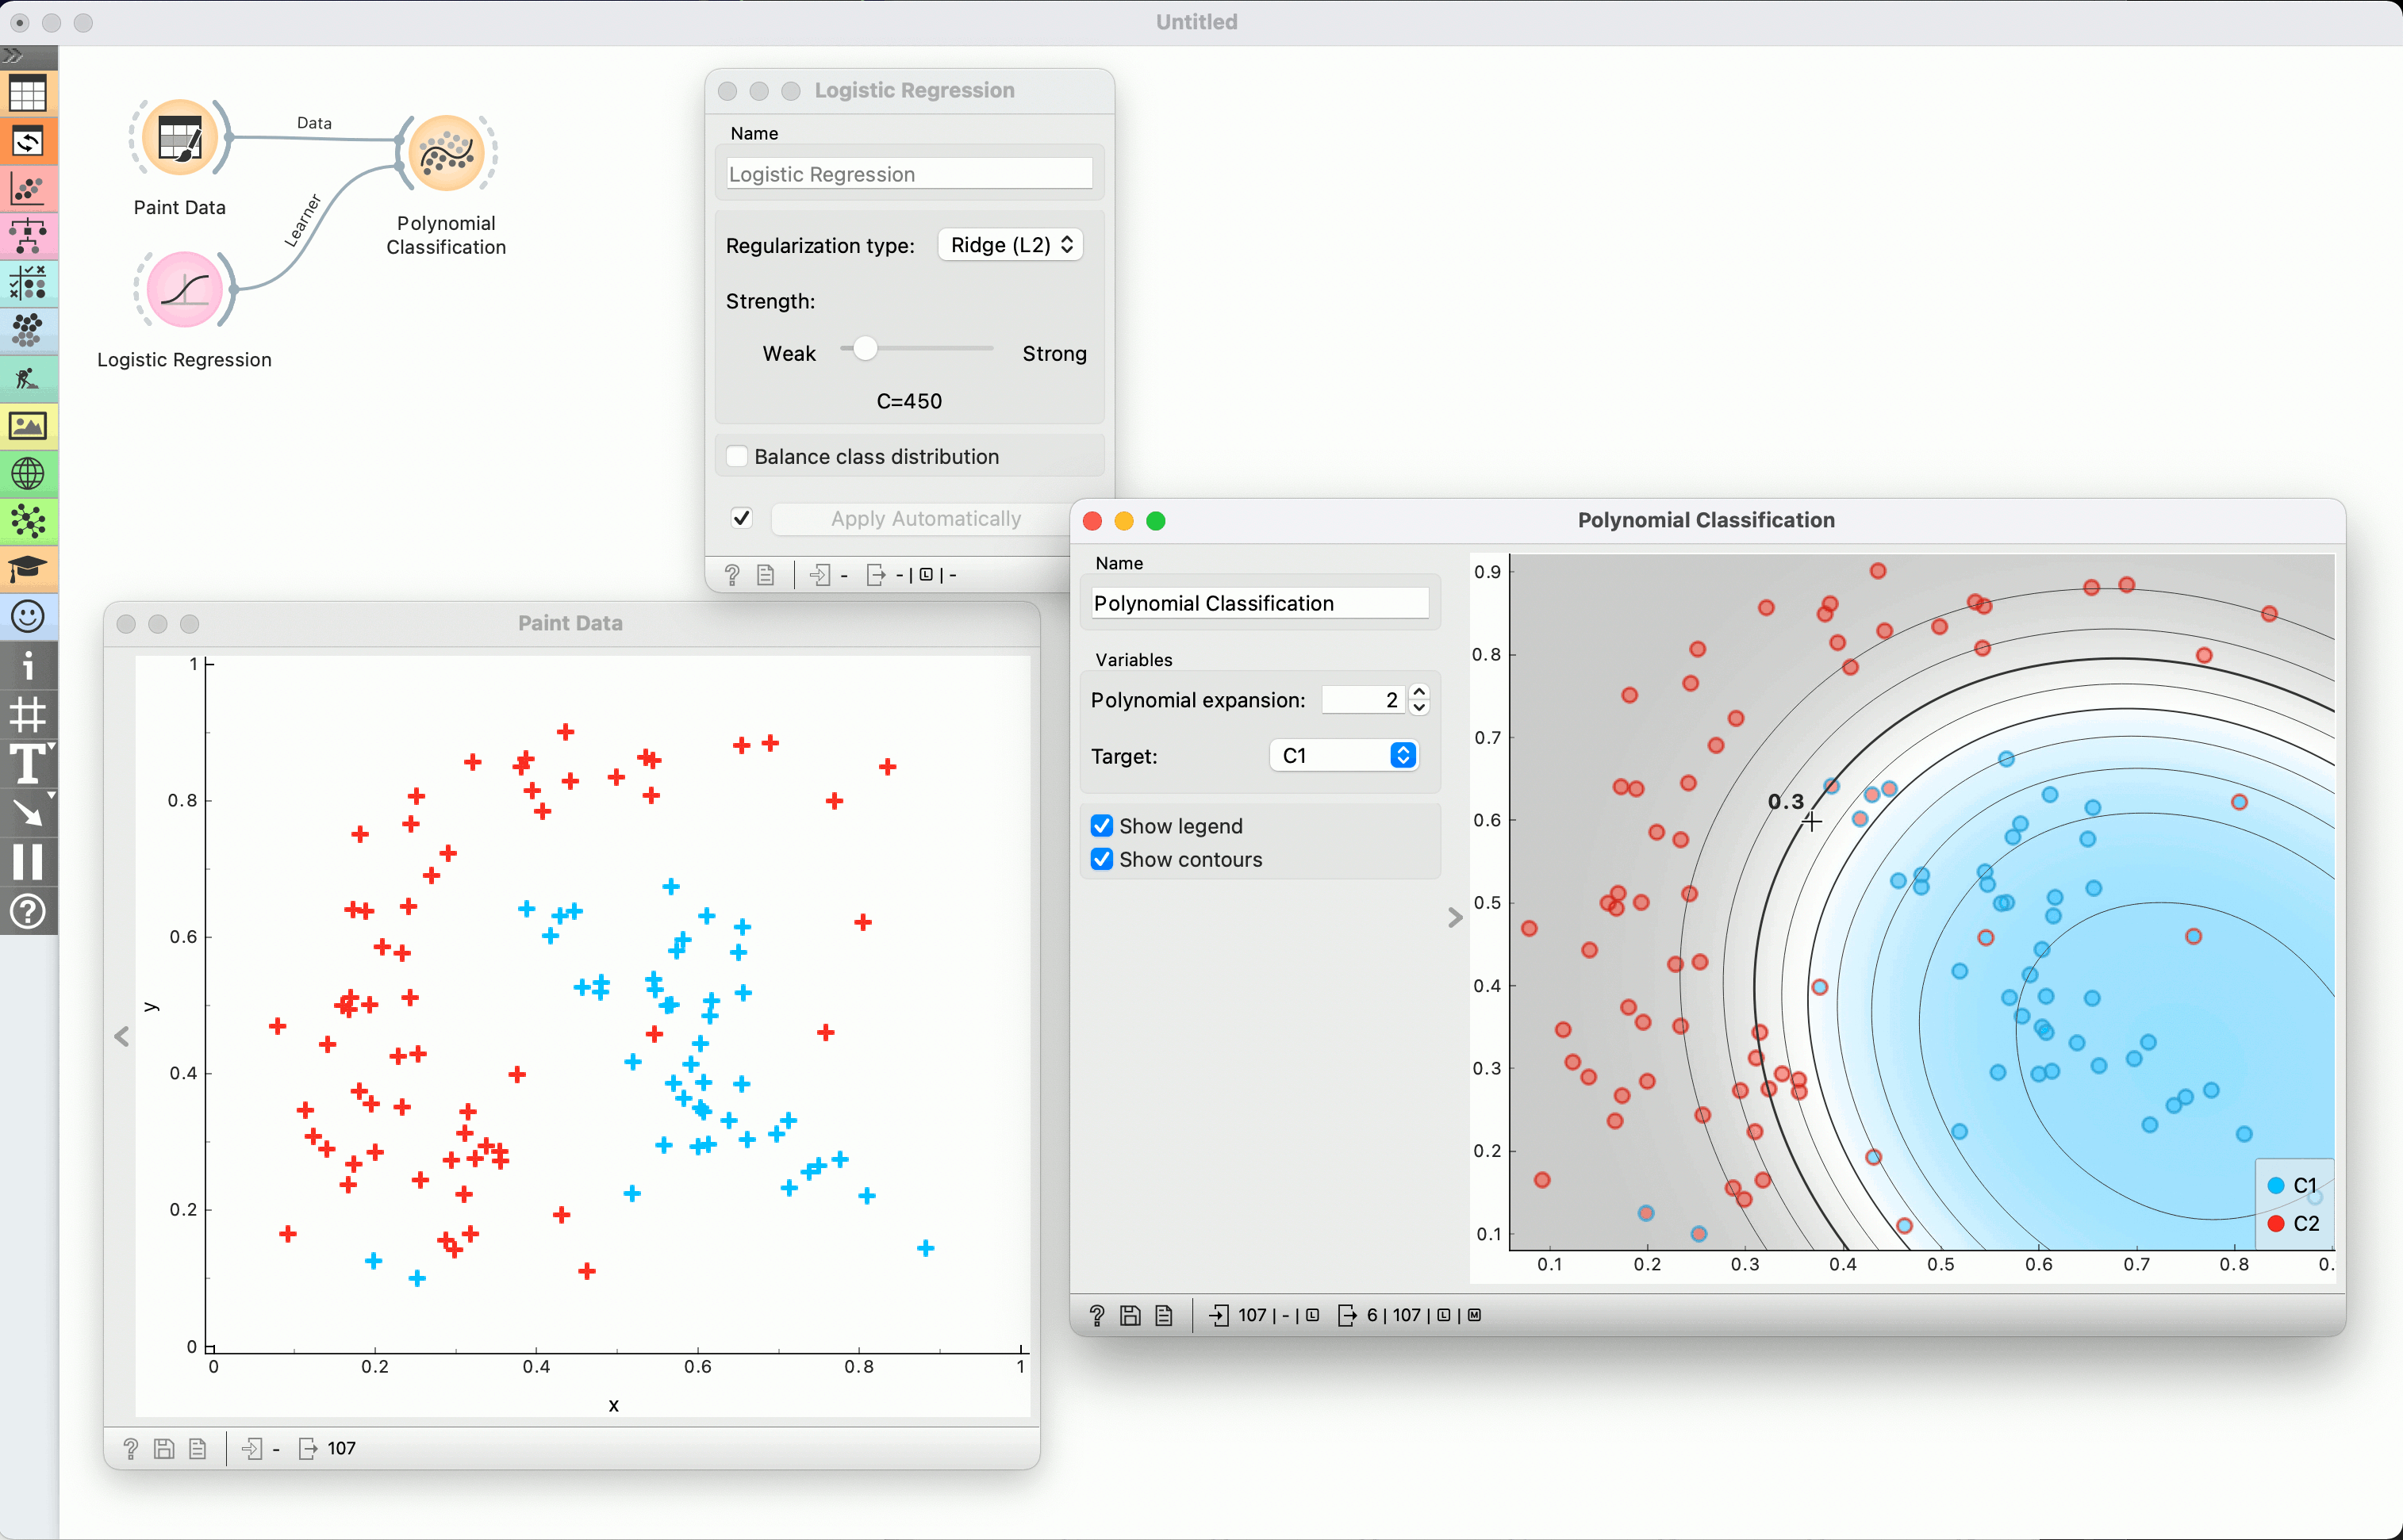This screenshot has height=1540, width=2403.
Task: Open the Data category table icon in the sidebar
Action: tap(28, 94)
